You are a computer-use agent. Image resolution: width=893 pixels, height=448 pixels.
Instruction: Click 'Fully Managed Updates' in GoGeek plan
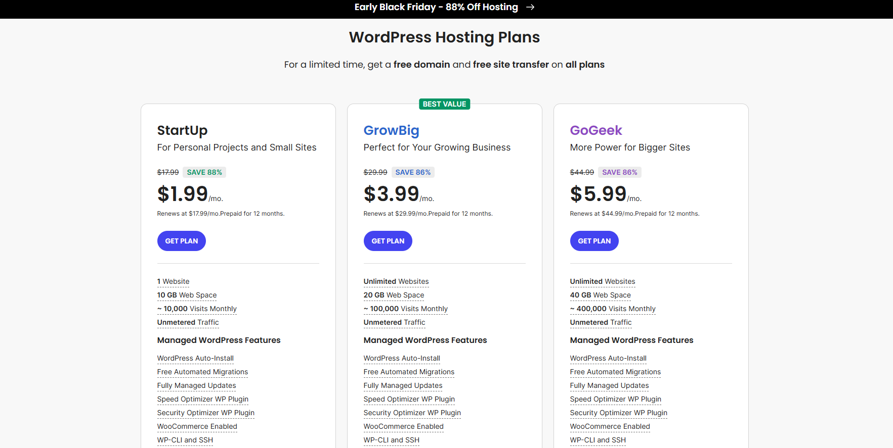[609, 385]
